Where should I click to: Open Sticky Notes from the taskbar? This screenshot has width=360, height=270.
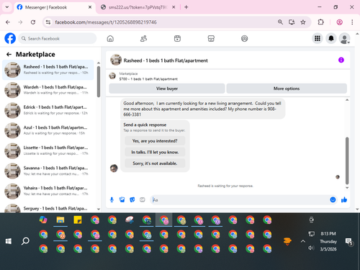pos(78,220)
